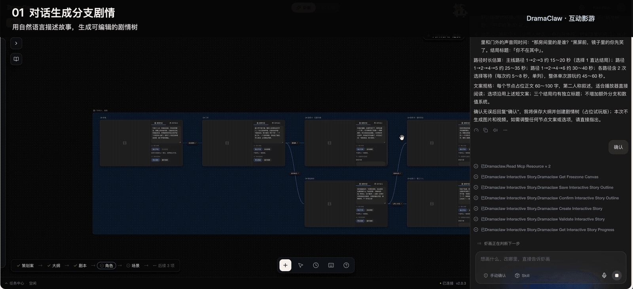633x289 pixels.
Task: Open the history clock tool
Action: [316, 265]
